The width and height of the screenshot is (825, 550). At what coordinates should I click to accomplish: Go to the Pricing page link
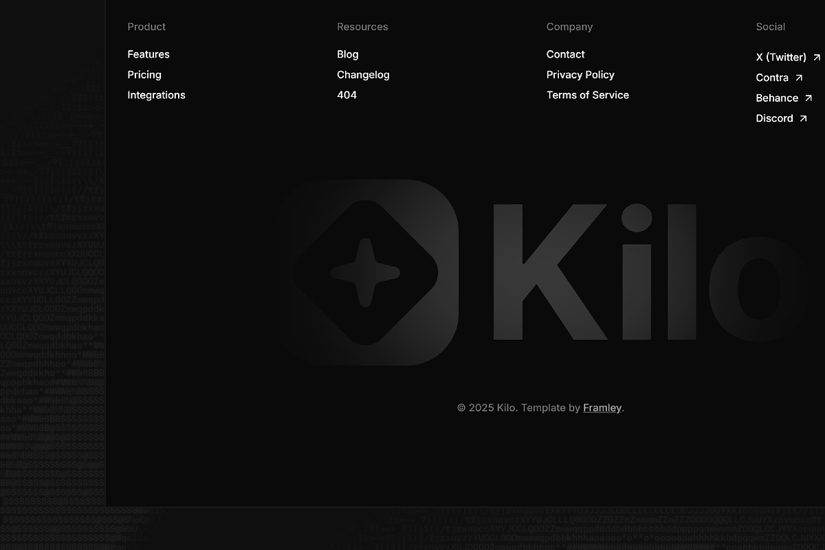pyautogui.click(x=144, y=75)
